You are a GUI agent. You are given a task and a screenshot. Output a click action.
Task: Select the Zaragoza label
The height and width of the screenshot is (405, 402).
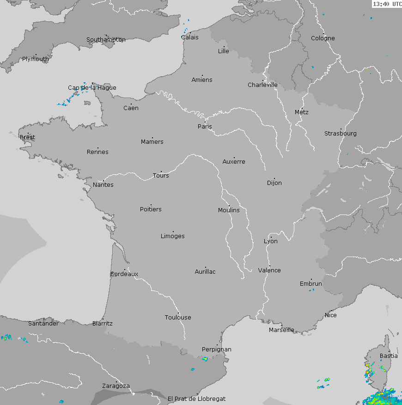116,386
